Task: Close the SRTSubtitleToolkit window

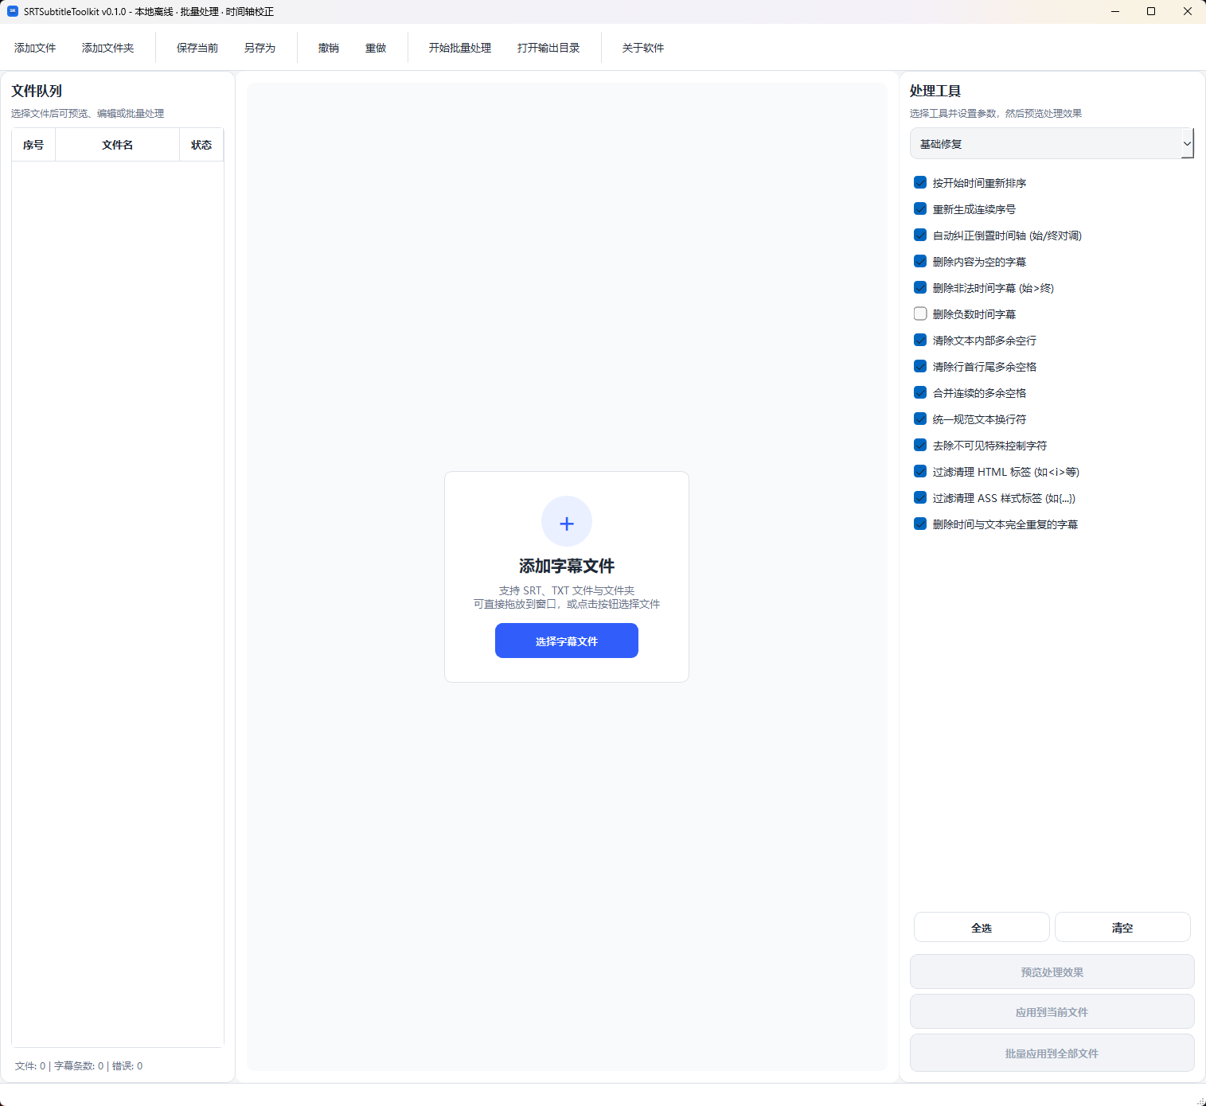Action: coord(1188,11)
